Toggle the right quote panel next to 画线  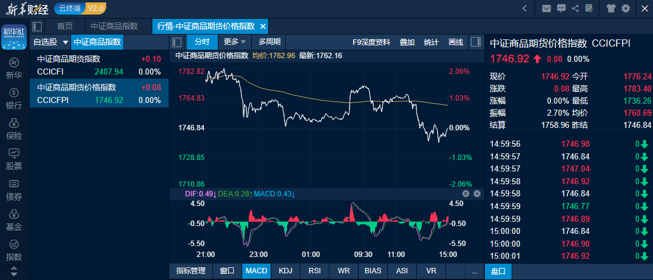coord(476,42)
